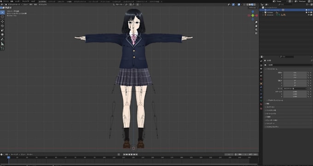Click the pan hand viewport button
The width and height of the screenshot is (313, 166).
click(x=256, y=26)
